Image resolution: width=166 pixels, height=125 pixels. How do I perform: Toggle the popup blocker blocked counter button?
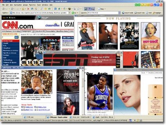[89, 9]
